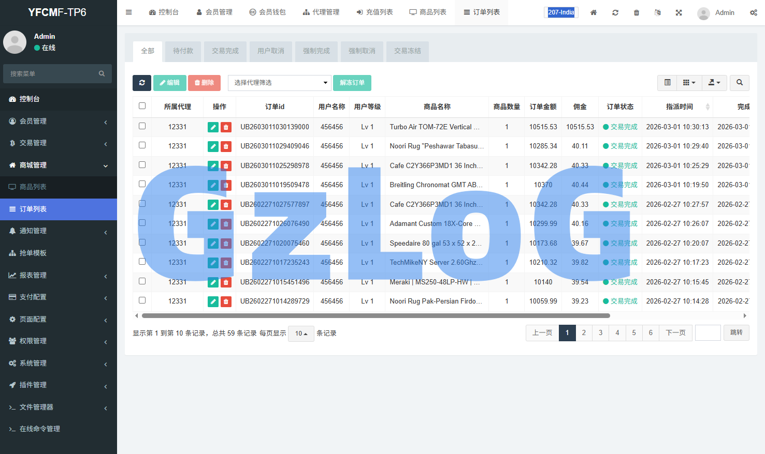Open the table search magnifier icon
The height and width of the screenshot is (454, 765).
[740, 83]
